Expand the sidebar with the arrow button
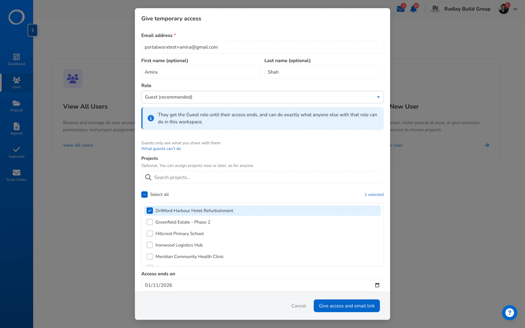This screenshot has width=525, height=328. tap(32, 30)
